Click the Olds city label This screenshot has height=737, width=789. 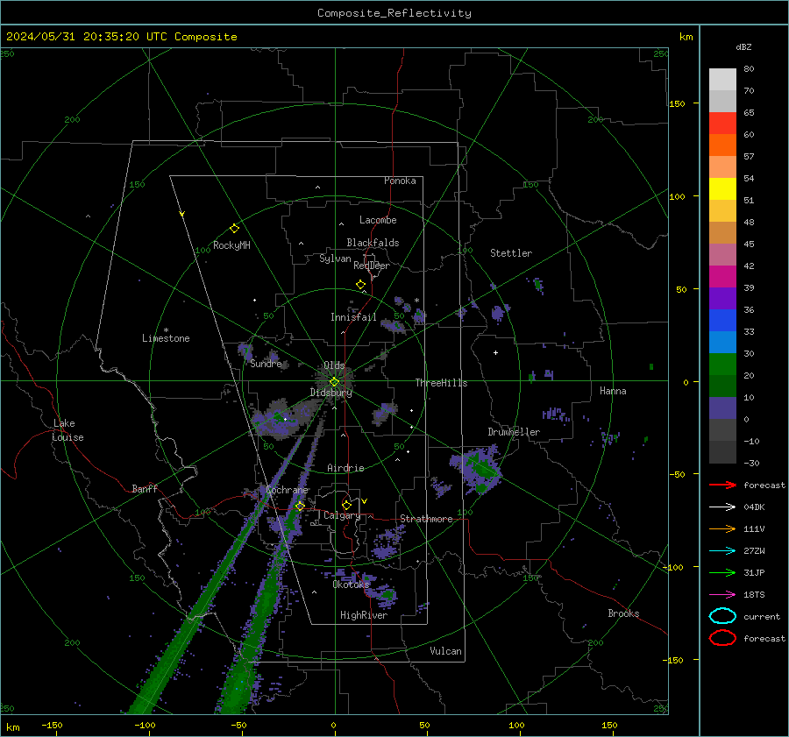334,365
